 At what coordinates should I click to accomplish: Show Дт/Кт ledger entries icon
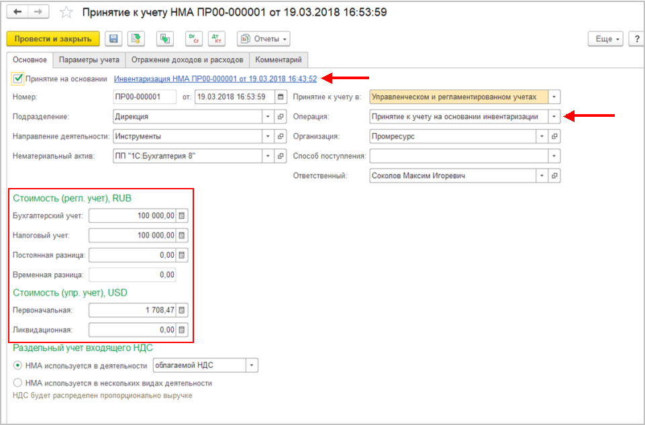pos(216,39)
